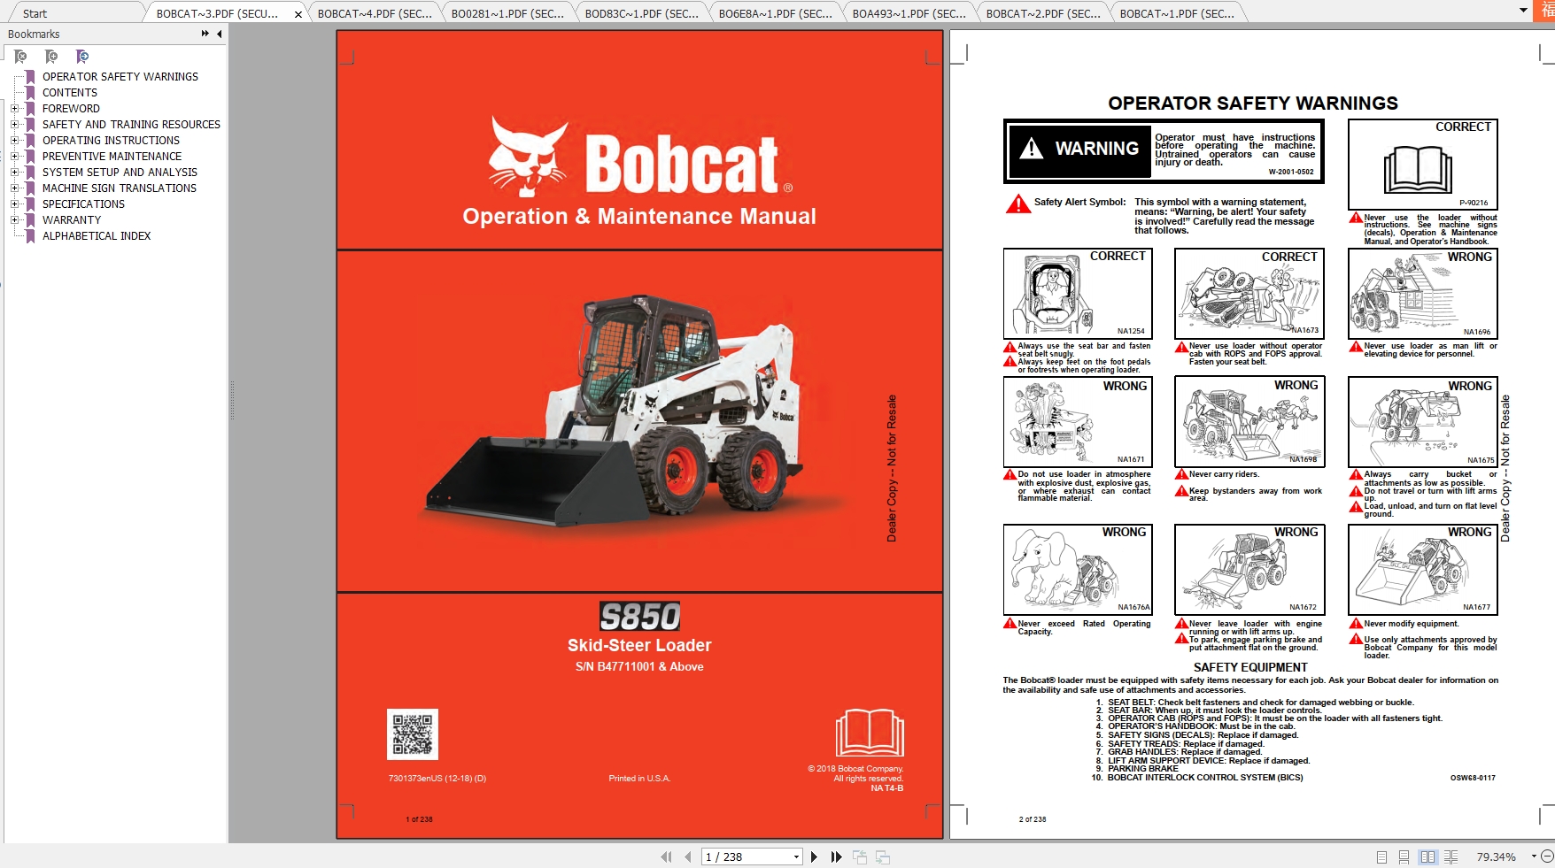1555x868 pixels.
Task: Expand the SPECIFICATIONS bookmark
Action: pyautogui.click(x=16, y=204)
